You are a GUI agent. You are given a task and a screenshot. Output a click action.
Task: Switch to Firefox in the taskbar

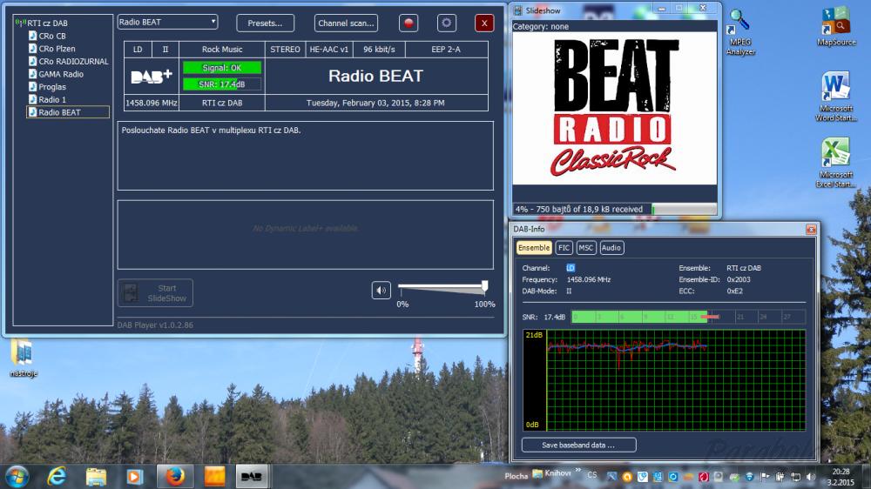175,476
